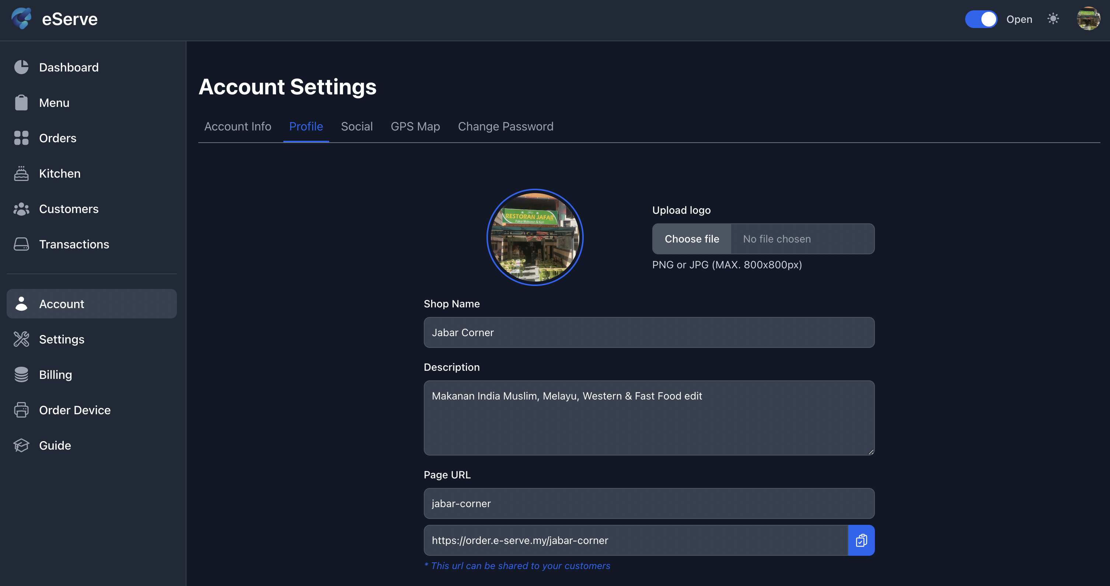The height and width of the screenshot is (586, 1110).
Task: Open the Guide section
Action: click(x=55, y=445)
